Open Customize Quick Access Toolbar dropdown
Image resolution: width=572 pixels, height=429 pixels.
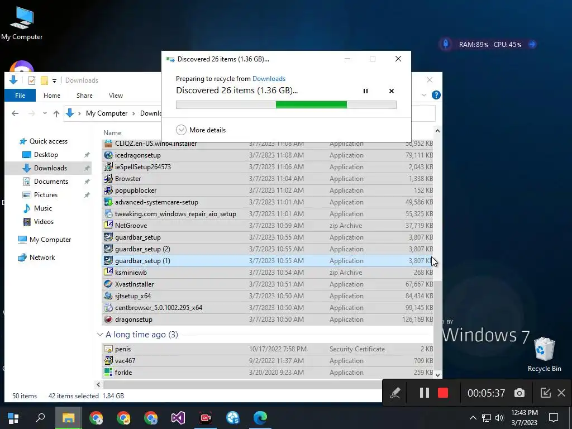click(x=54, y=80)
